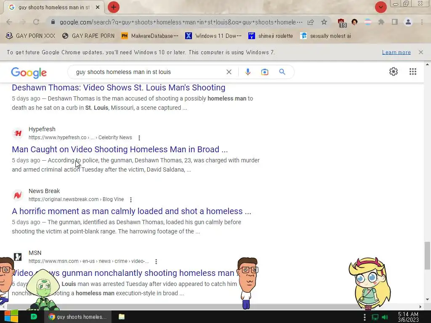Open more options for the News Break result
Viewport: 431px width, 323px height.
coord(131,200)
